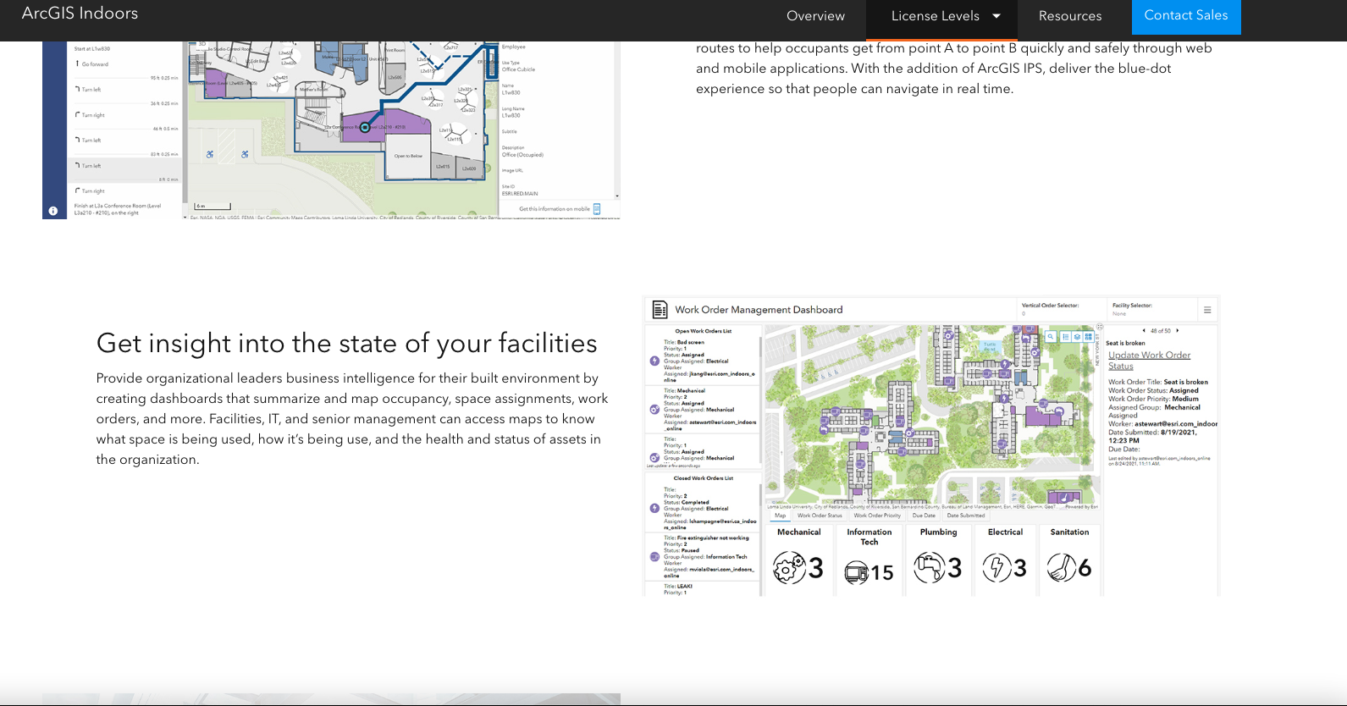Go to next work order arrow

1178,331
